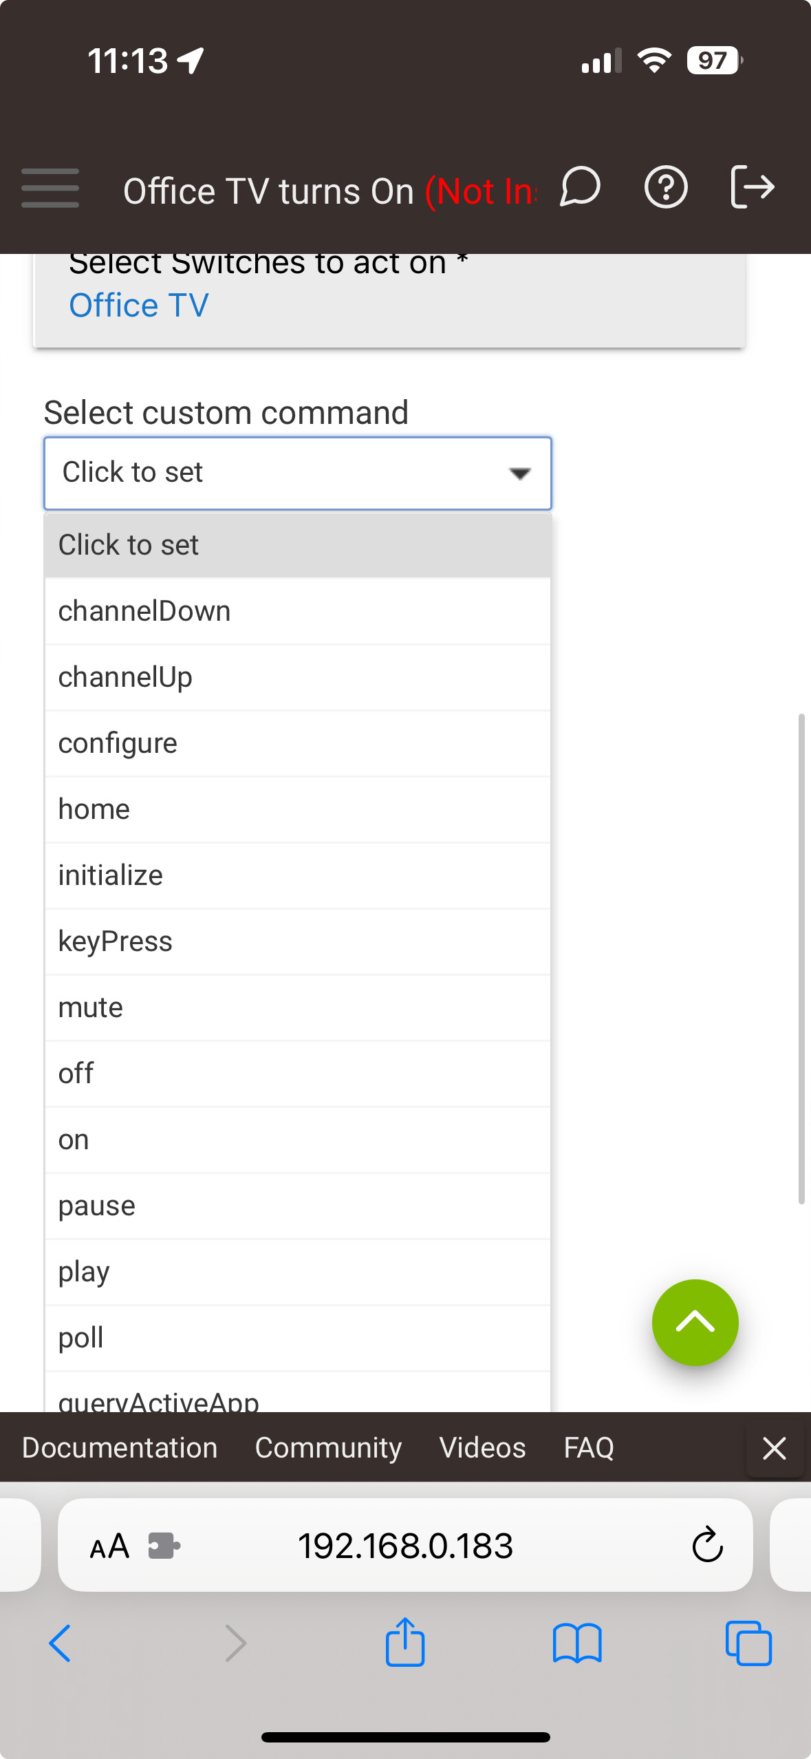Open the Community menu item
Screen dimensions: 811x1759
click(328, 1447)
